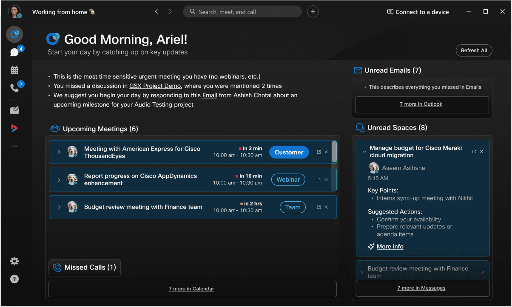Click the Webinar tag button
The image size is (512, 307).
click(288, 180)
